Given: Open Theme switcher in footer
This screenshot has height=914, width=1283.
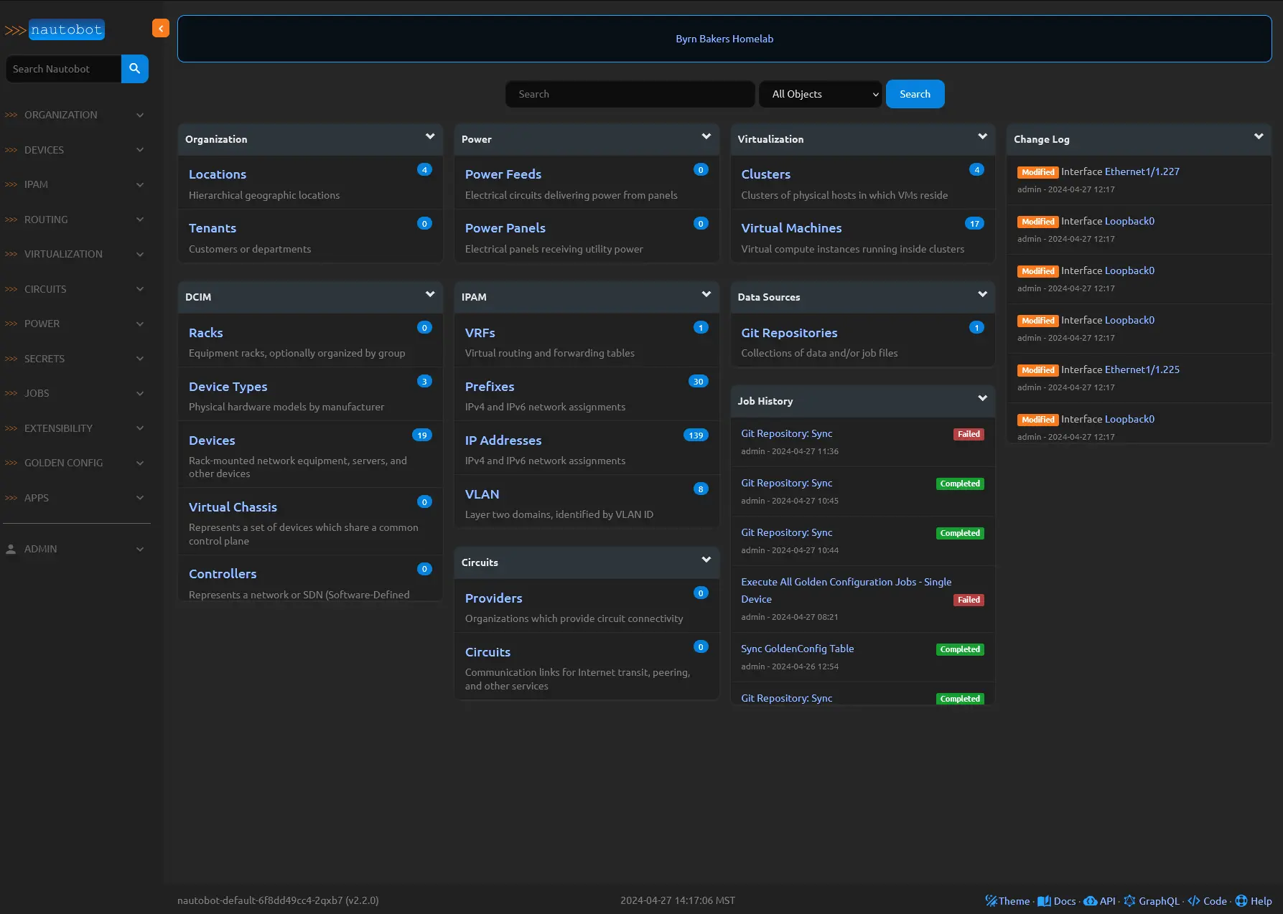Looking at the screenshot, I should [x=1007, y=901].
